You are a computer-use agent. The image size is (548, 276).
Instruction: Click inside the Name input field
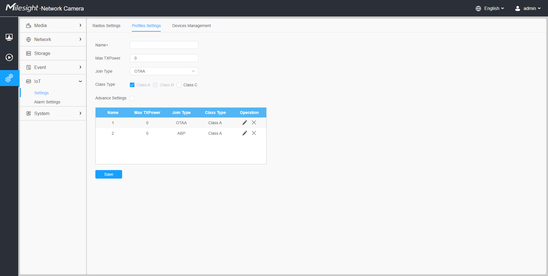(x=164, y=45)
